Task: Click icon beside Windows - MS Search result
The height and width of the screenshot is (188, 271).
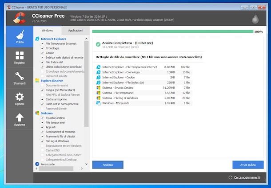Action: tap(98, 103)
